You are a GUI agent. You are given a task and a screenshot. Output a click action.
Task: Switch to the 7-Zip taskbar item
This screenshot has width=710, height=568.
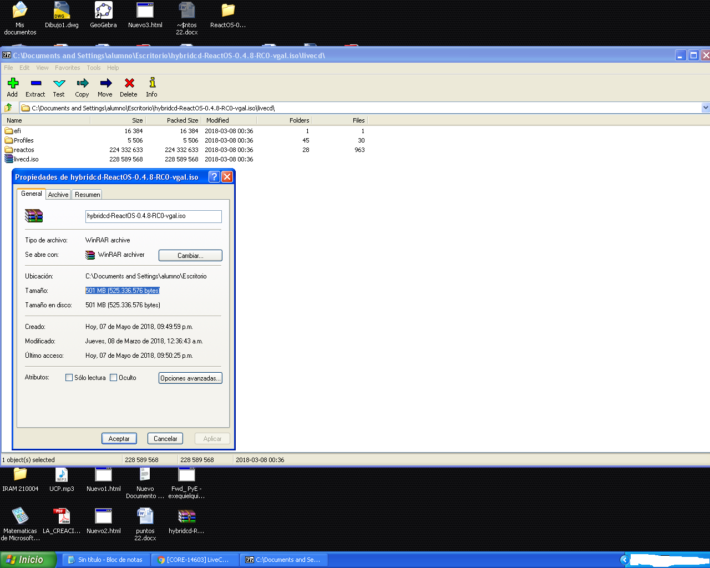click(283, 560)
